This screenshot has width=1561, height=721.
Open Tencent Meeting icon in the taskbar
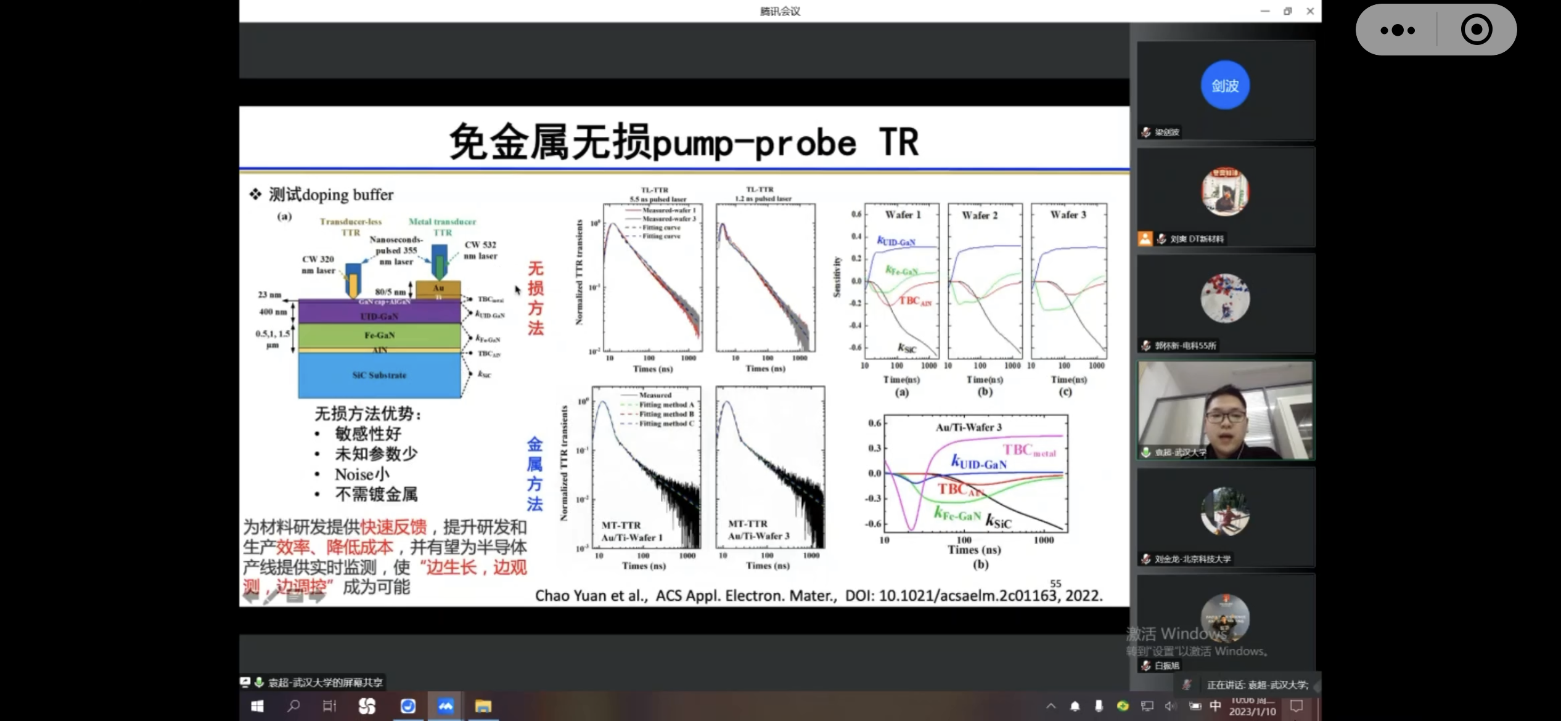(x=445, y=706)
